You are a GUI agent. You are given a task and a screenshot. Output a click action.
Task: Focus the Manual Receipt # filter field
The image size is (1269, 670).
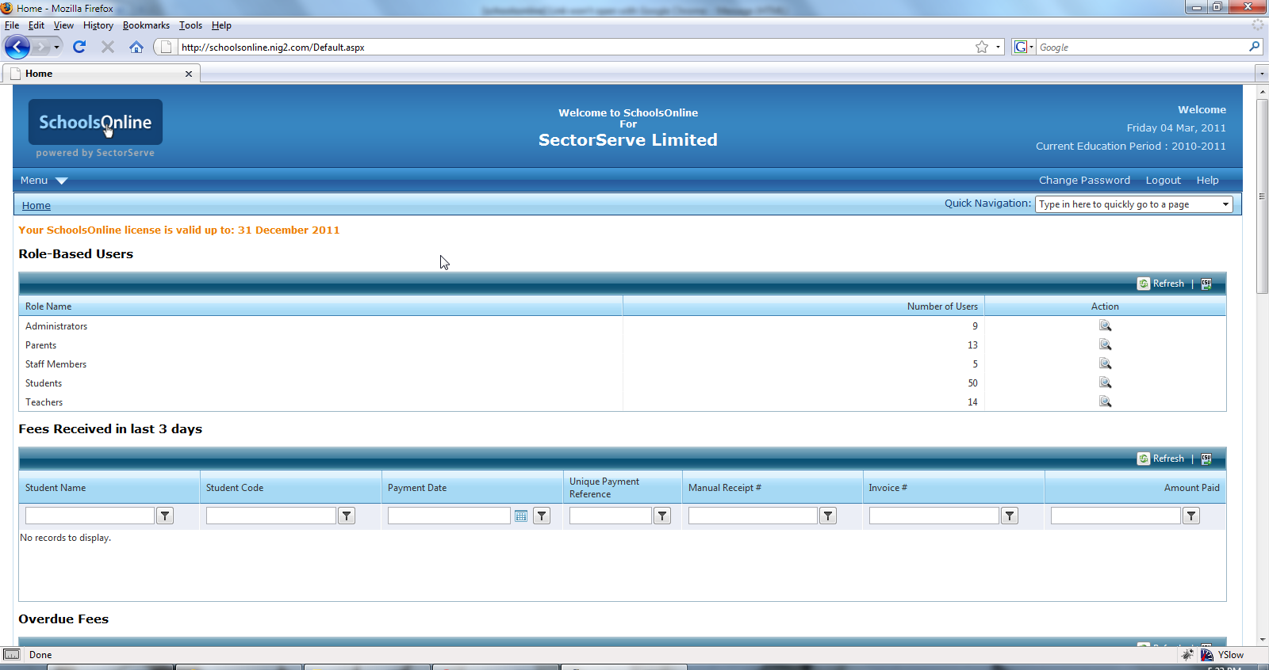coord(753,516)
